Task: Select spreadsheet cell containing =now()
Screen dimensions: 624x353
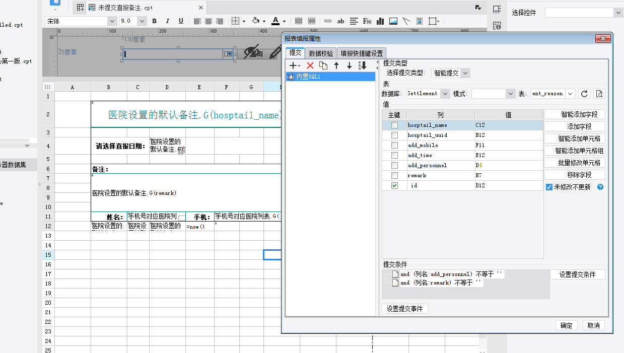Action: tap(200, 226)
